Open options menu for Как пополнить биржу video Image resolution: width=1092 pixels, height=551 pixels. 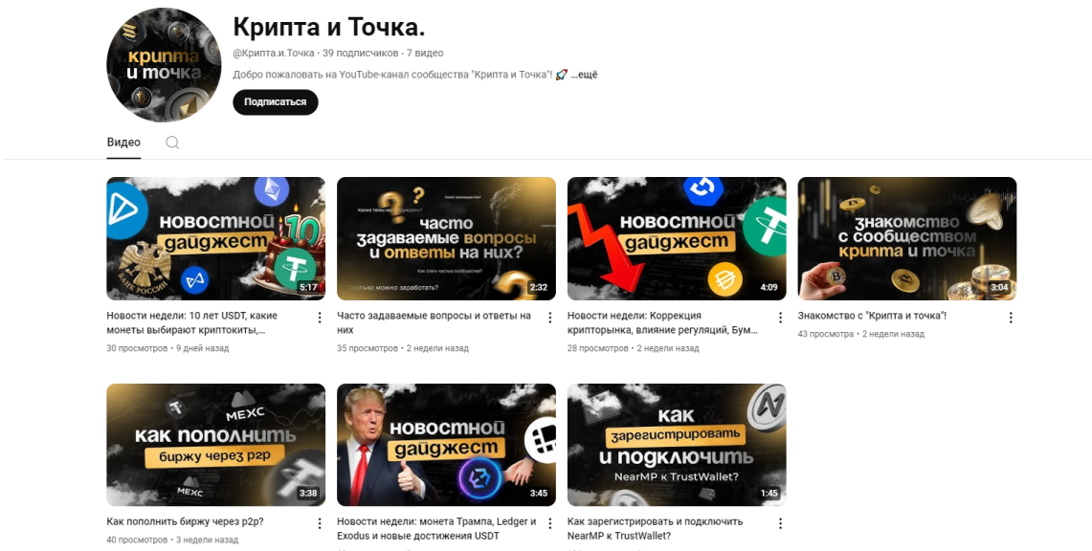click(x=320, y=523)
